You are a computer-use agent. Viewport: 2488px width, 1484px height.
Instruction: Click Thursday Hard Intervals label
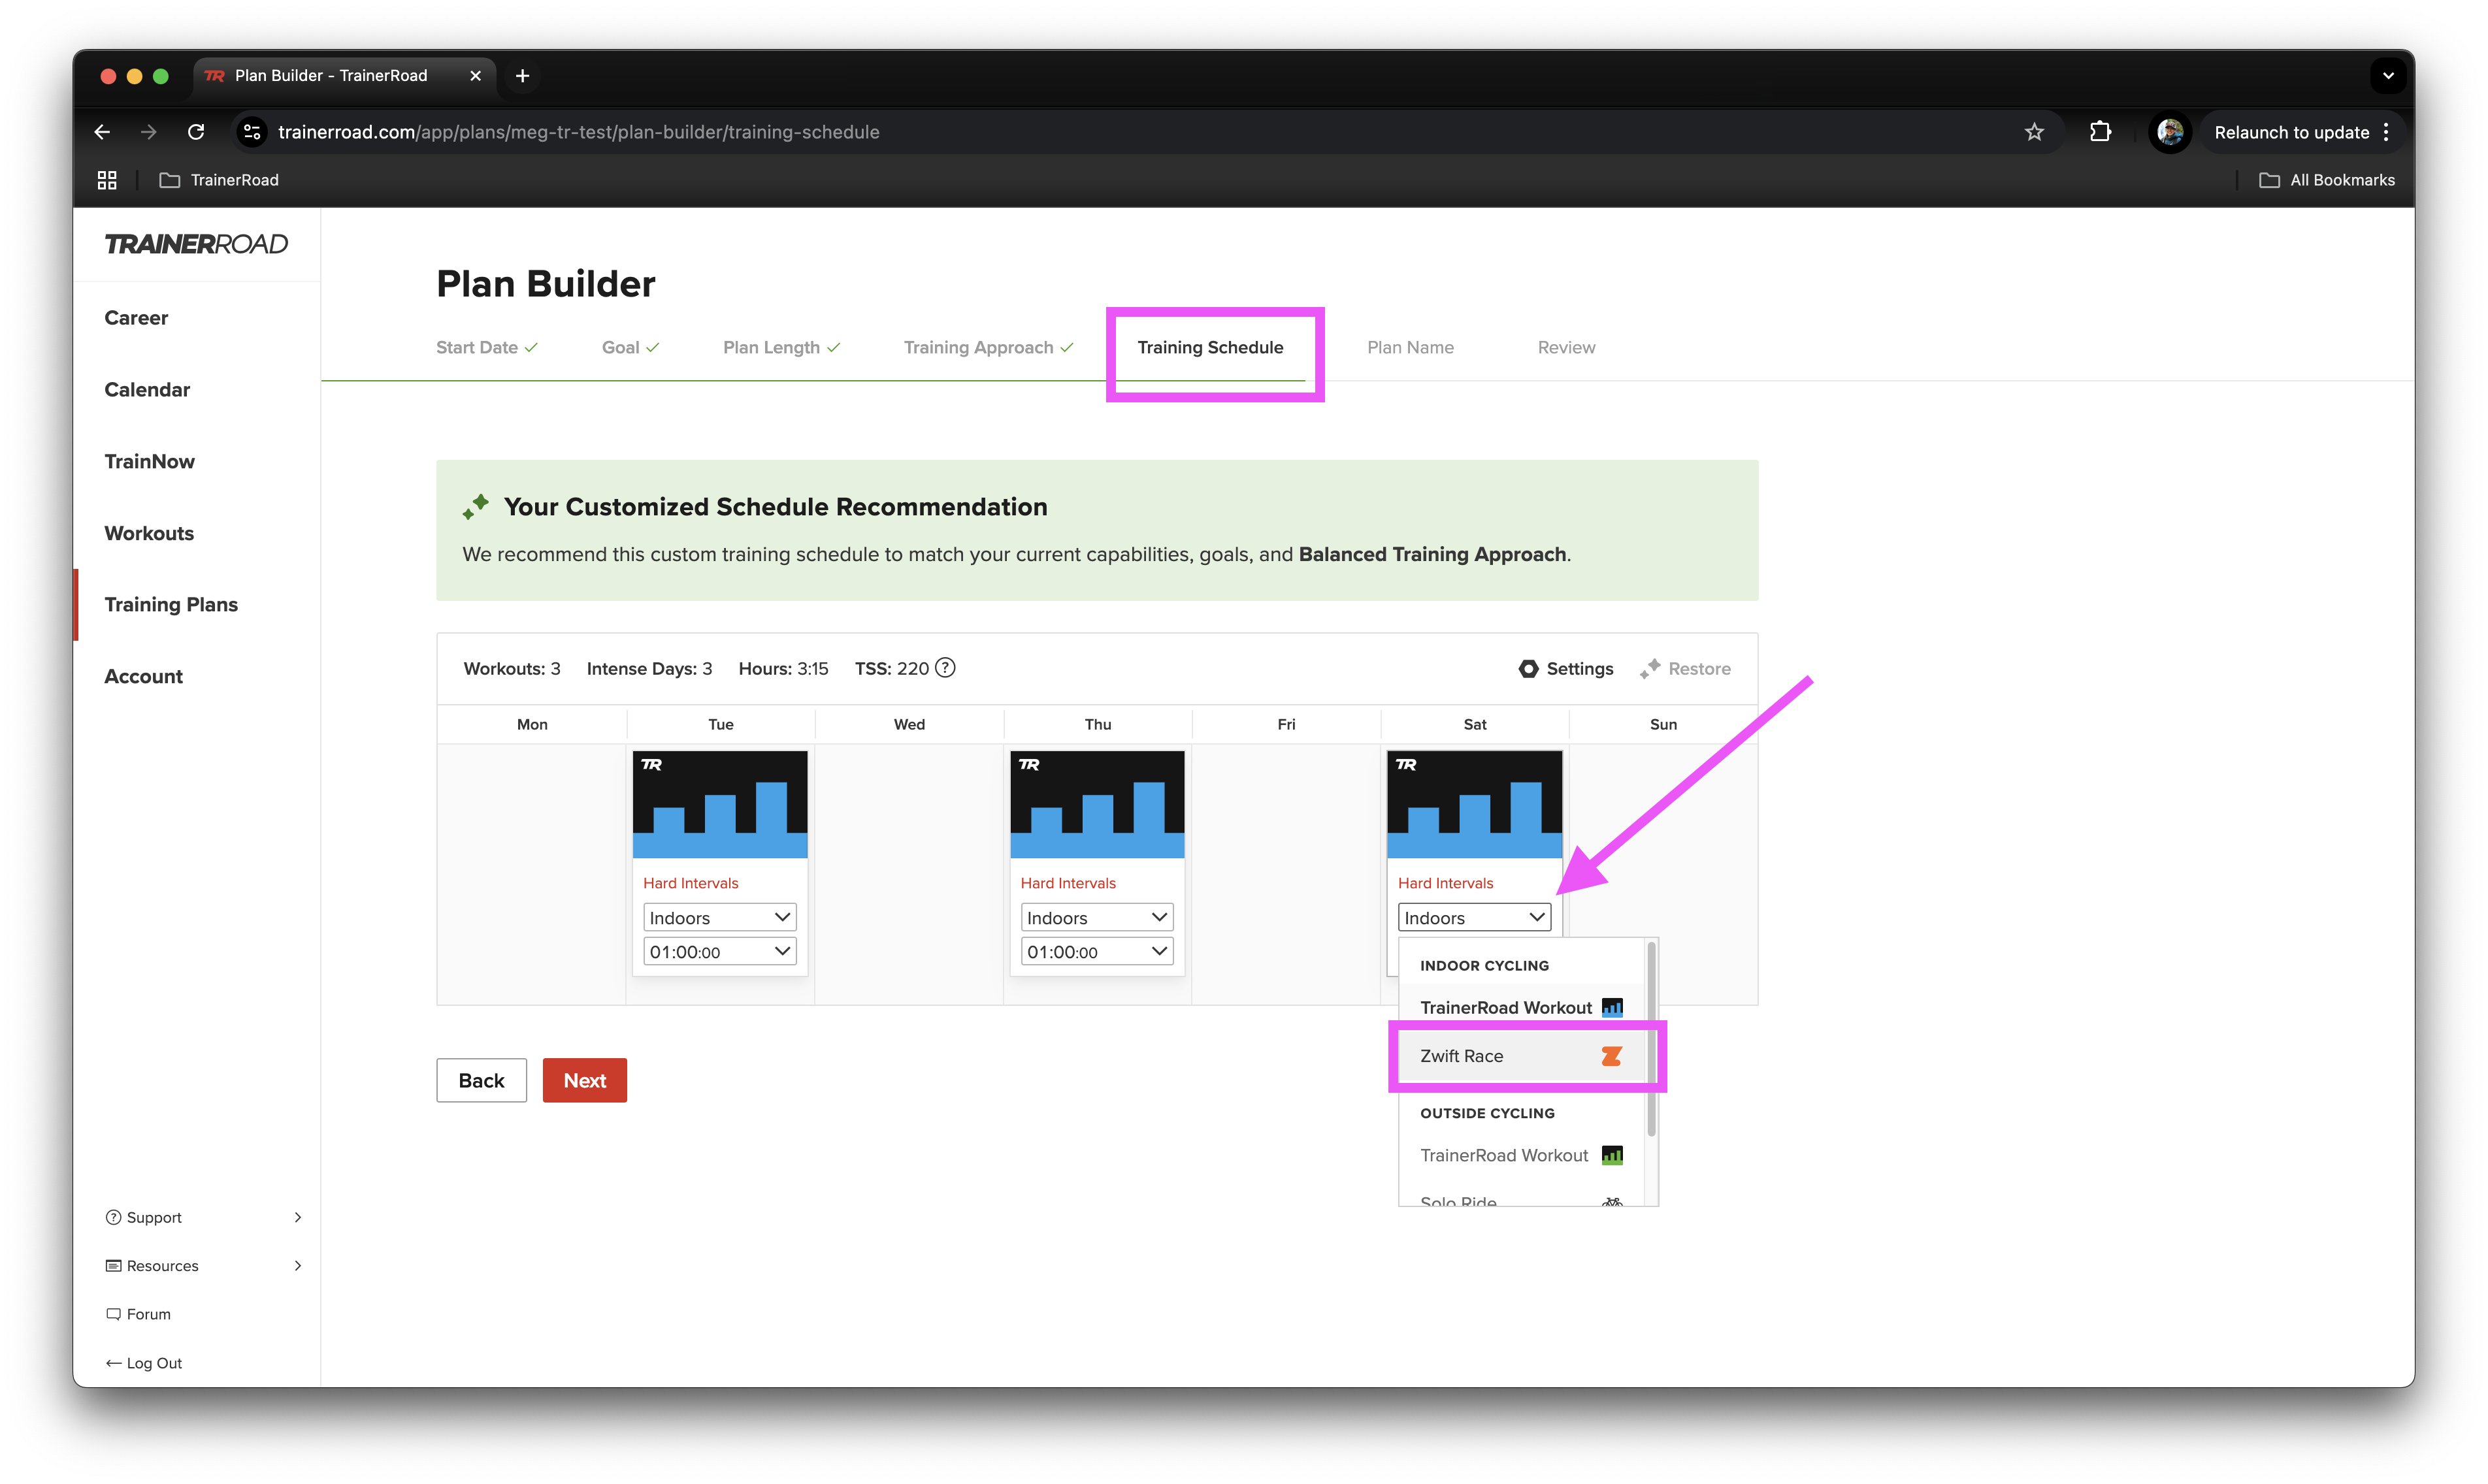click(x=1067, y=883)
